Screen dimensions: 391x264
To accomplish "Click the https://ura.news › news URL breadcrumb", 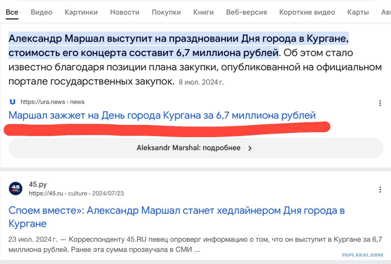I will pyautogui.click(x=53, y=102).
